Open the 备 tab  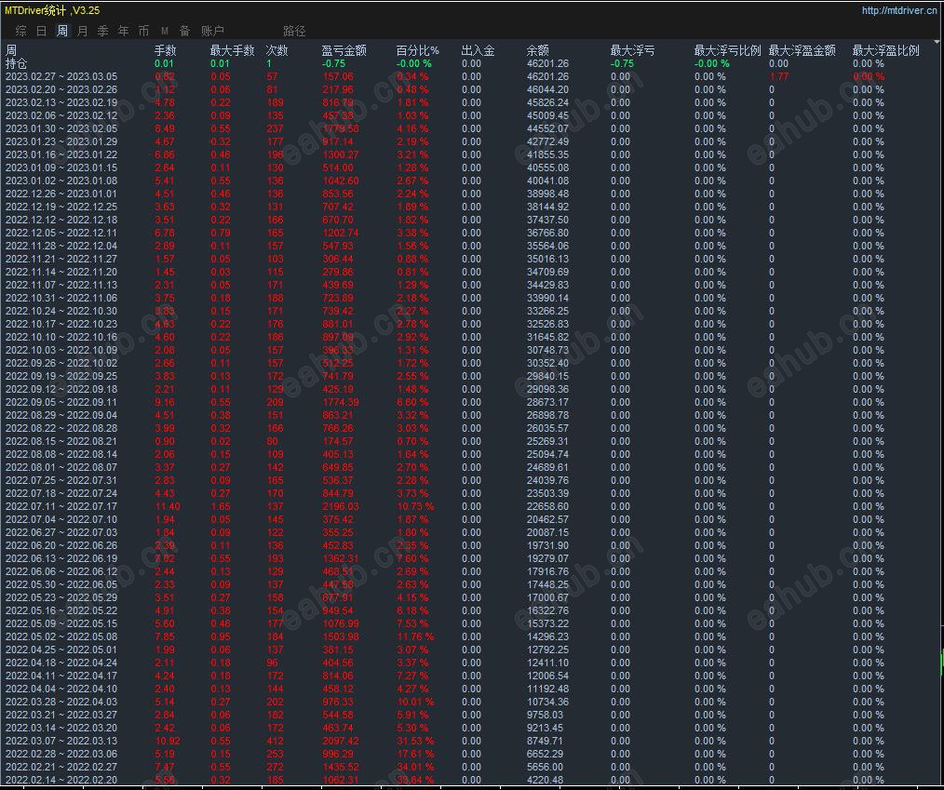point(185,31)
